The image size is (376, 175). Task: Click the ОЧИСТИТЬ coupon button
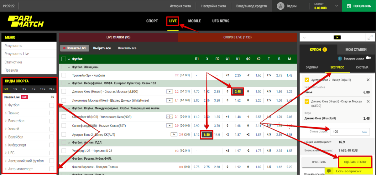click(319, 162)
